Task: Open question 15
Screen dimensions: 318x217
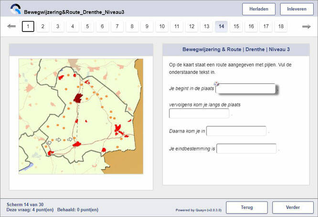Action: pyautogui.click(x=236, y=26)
